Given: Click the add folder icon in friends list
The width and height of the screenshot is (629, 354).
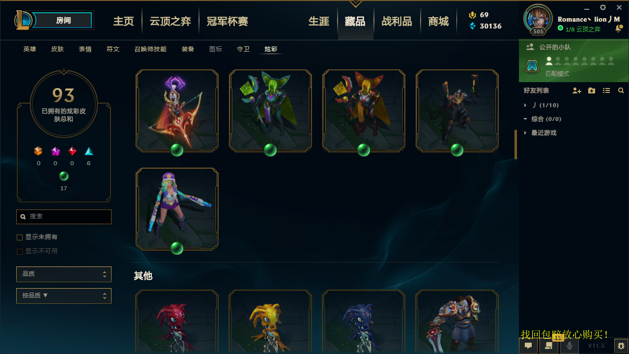Looking at the screenshot, I should [592, 91].
